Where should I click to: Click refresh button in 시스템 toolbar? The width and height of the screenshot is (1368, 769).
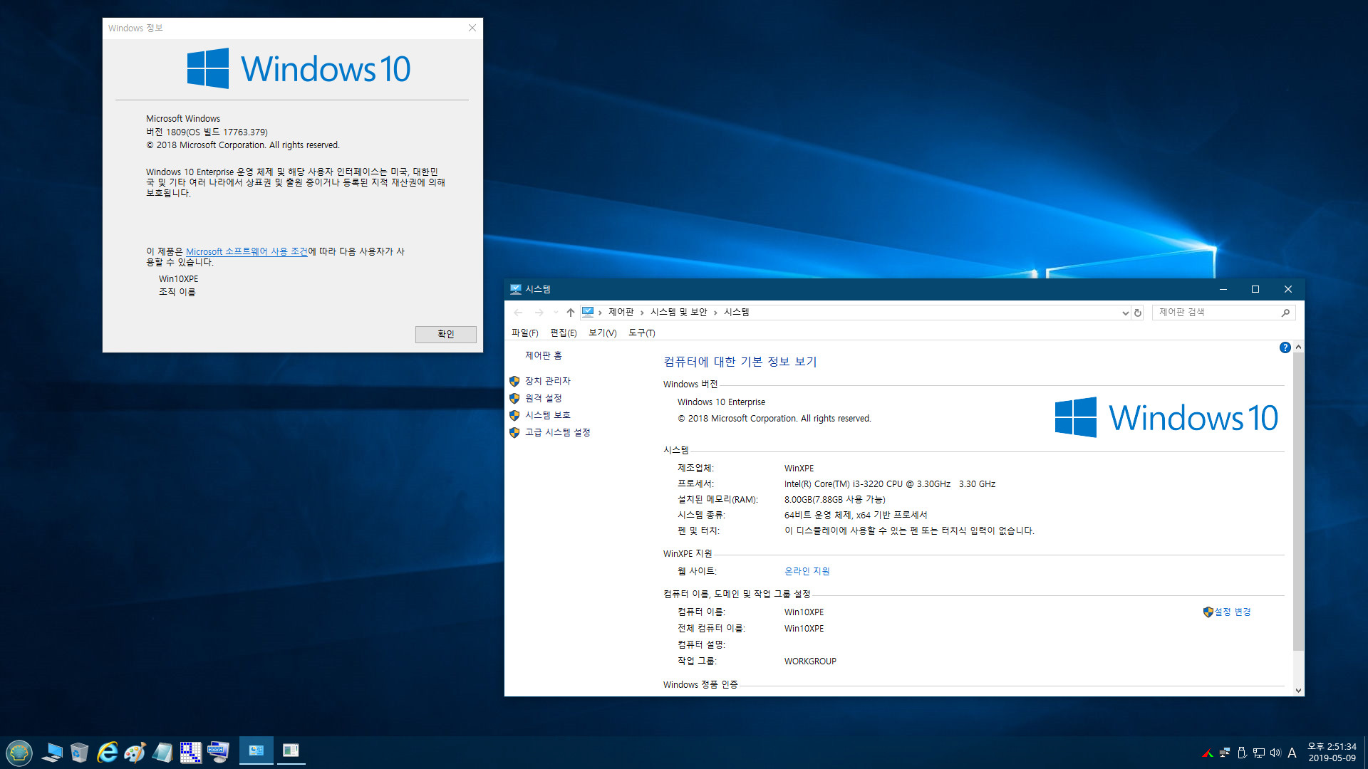(1140, 312)
